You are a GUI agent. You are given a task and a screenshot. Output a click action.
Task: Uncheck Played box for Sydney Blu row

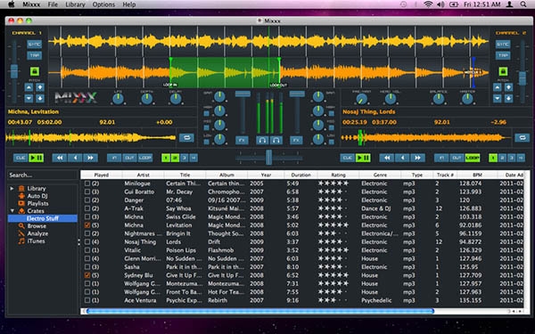(87, 275)
